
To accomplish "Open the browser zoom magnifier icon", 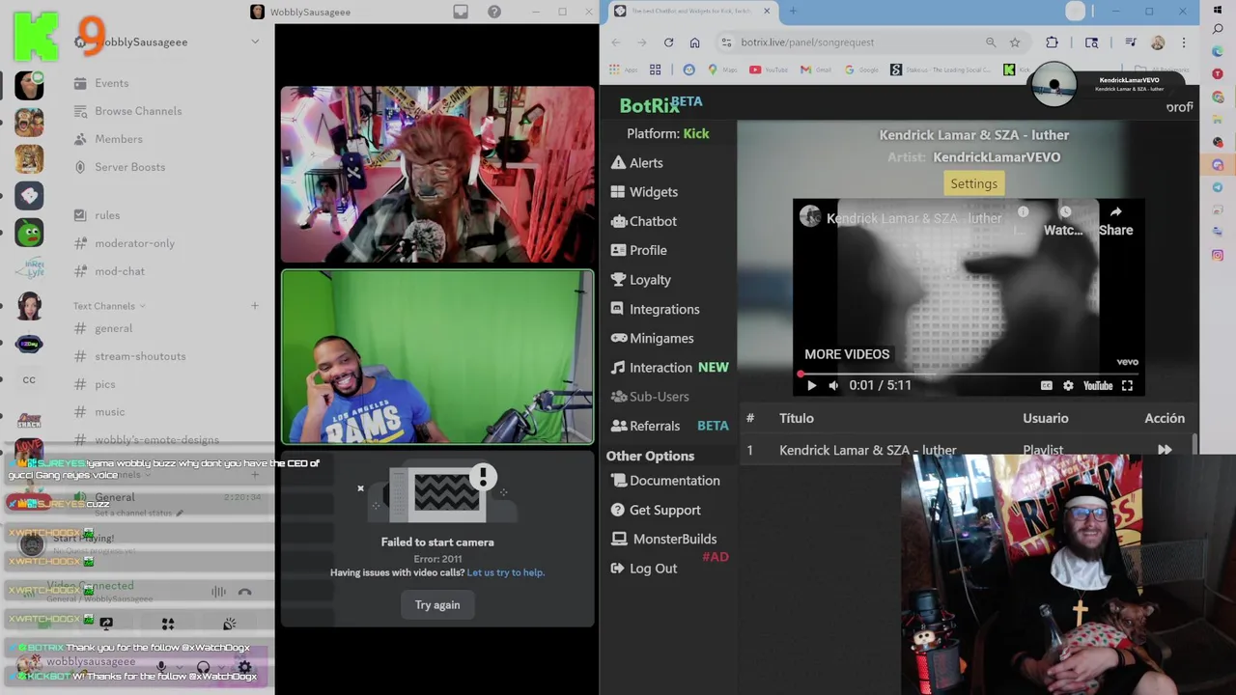I will point(991,42).
